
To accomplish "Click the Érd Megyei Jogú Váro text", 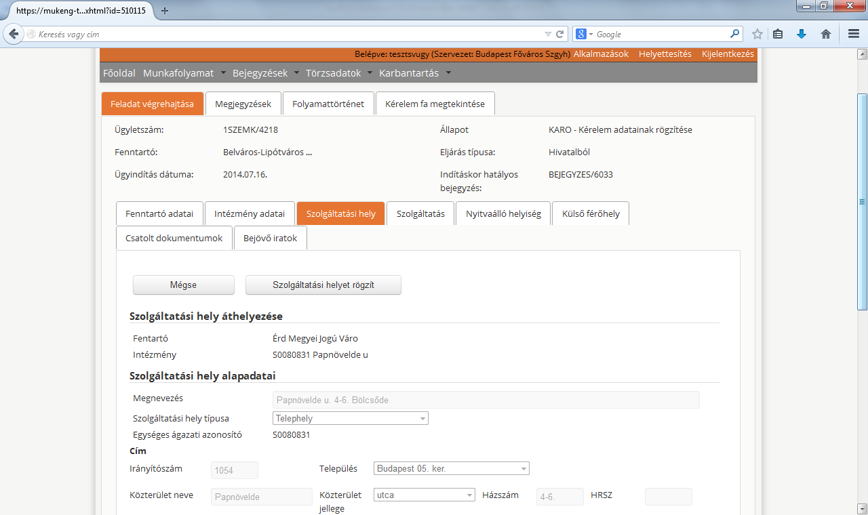I will pos(315,338).
